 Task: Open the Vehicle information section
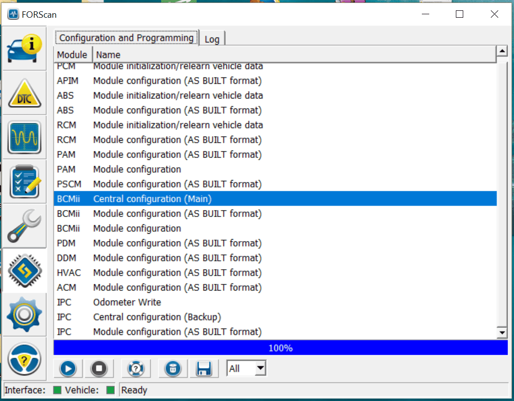(25, 48)
